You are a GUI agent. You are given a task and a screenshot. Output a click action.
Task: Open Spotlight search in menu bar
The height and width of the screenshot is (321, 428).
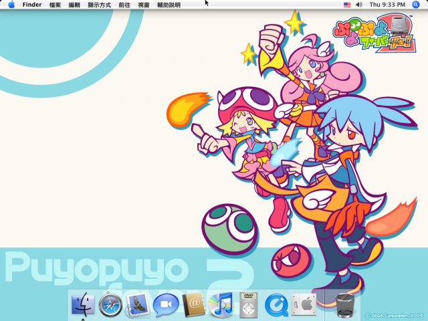[x=415, y=5]
